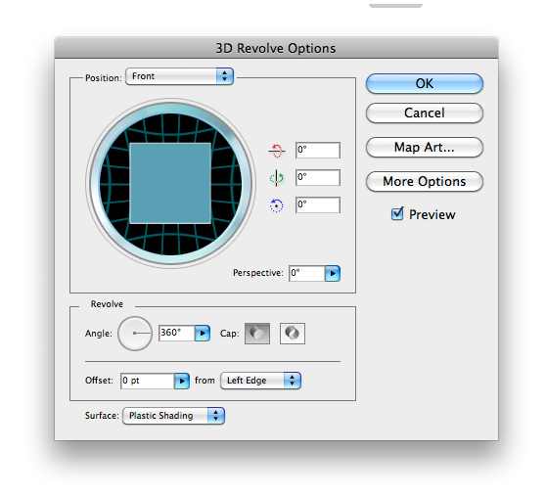Click the Z axis rotation icon

click(277, 205)
